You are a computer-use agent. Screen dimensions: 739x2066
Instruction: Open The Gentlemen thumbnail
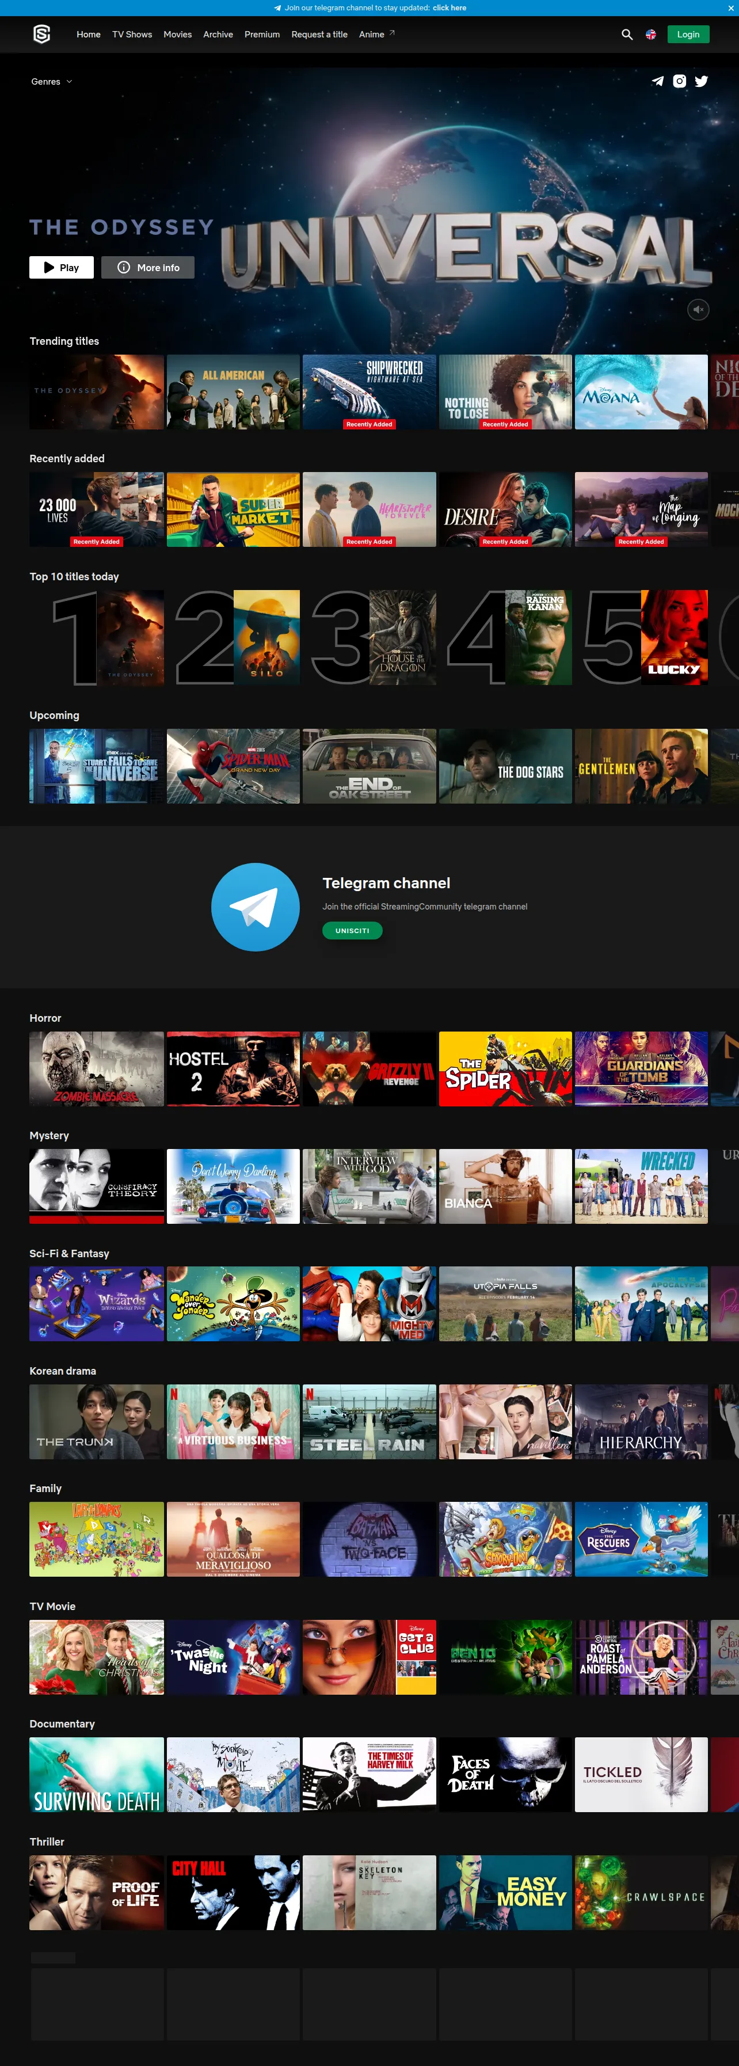641,767
